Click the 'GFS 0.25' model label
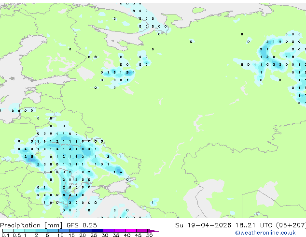Viewport: 306px width, 237px height. click(82, 225)
